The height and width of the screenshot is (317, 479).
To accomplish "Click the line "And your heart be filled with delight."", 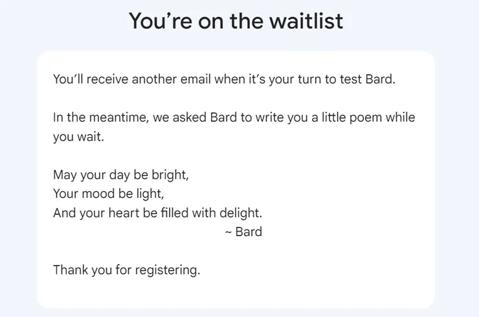I will (158, 213).
